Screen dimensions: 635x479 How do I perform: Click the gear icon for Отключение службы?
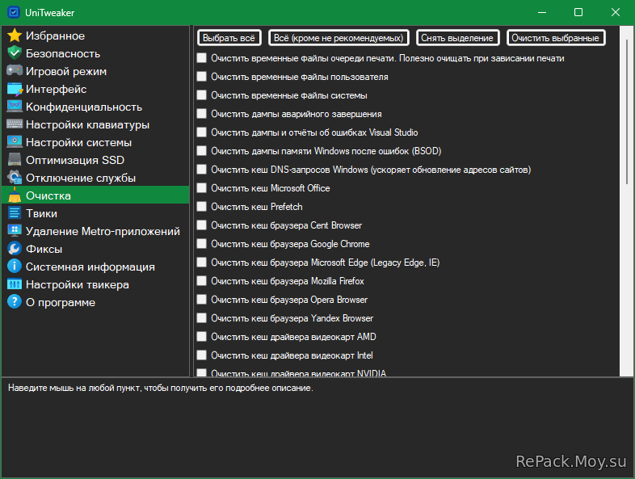14,178
